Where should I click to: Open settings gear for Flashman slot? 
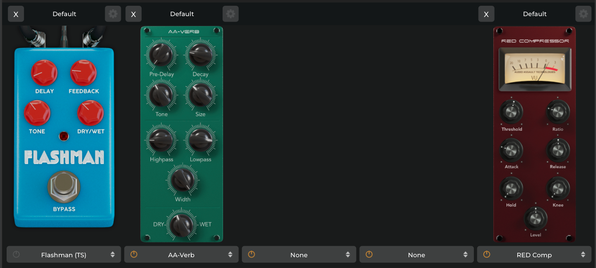coord(113,14)
